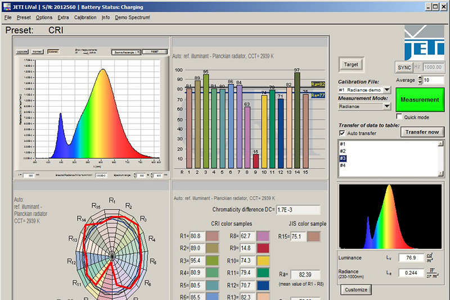Click the JETI logo
This screenshot has width=450, height=300.
[x=424, y=42]
